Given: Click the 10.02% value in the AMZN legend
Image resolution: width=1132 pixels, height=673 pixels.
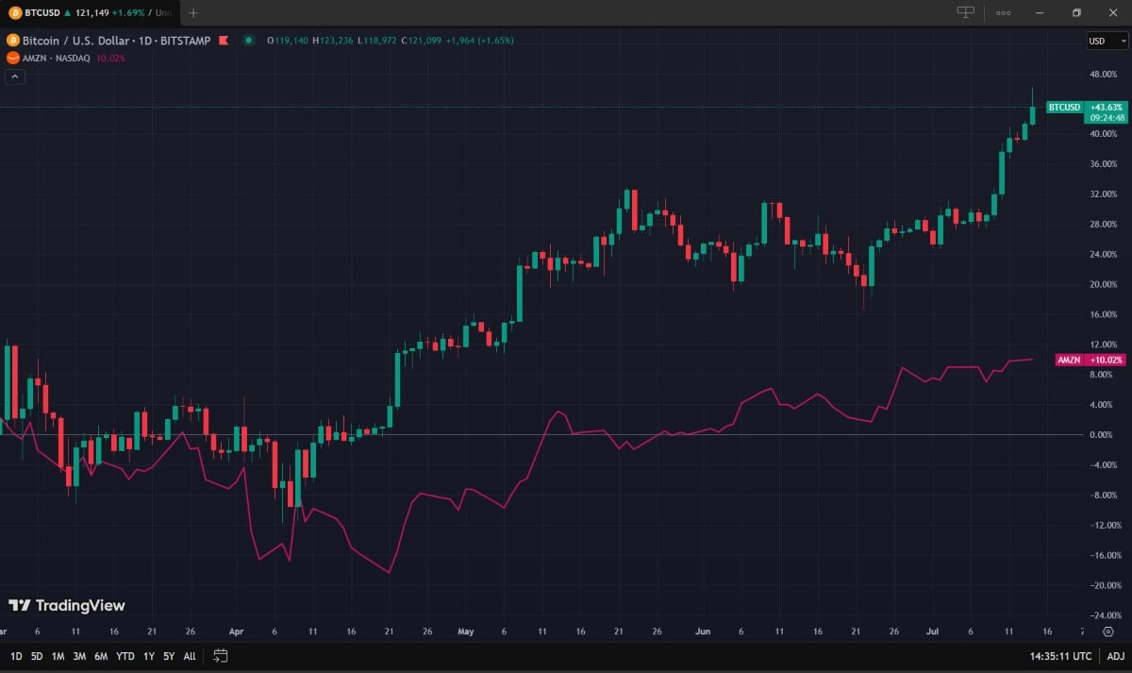Looking at the screenshot, I should 110,59.
